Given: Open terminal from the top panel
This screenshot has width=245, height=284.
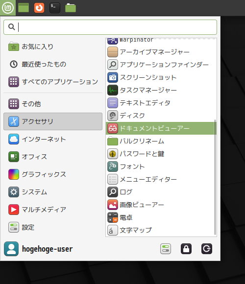Looking at the screenshot, I should (x=55, y=8).
